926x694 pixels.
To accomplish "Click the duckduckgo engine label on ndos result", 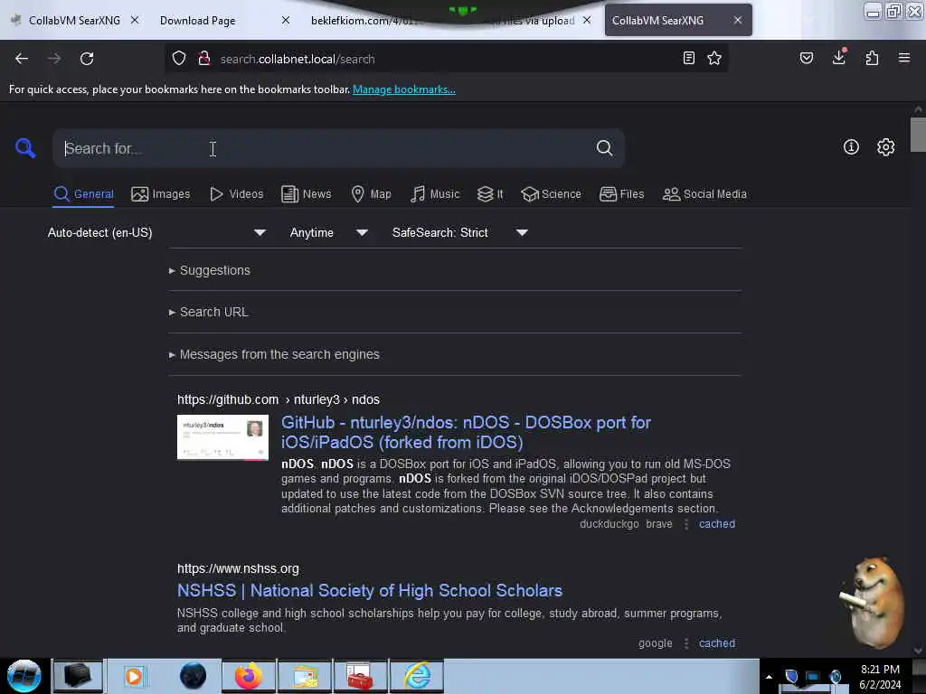I will click(x=609, y=524).
